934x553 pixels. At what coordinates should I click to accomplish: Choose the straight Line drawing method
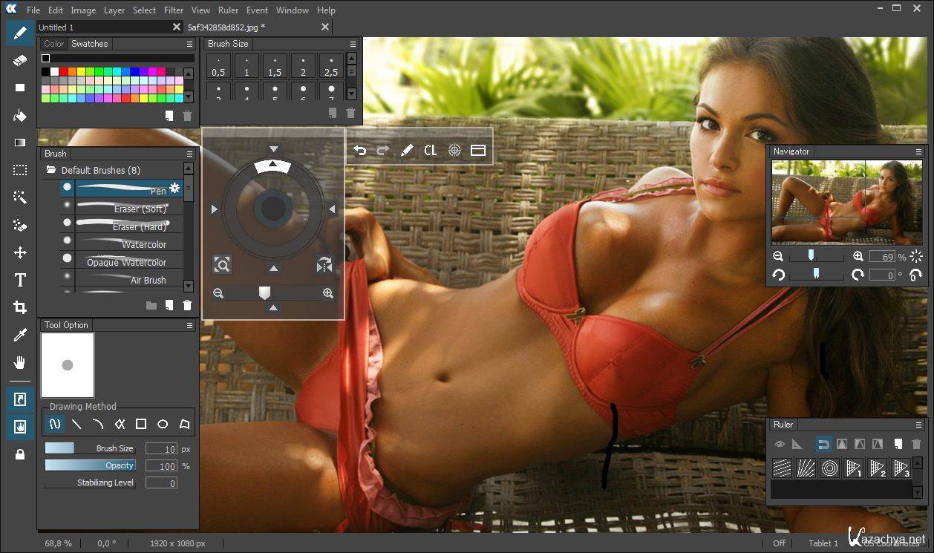pyautogui.click(x=76, y=425)
